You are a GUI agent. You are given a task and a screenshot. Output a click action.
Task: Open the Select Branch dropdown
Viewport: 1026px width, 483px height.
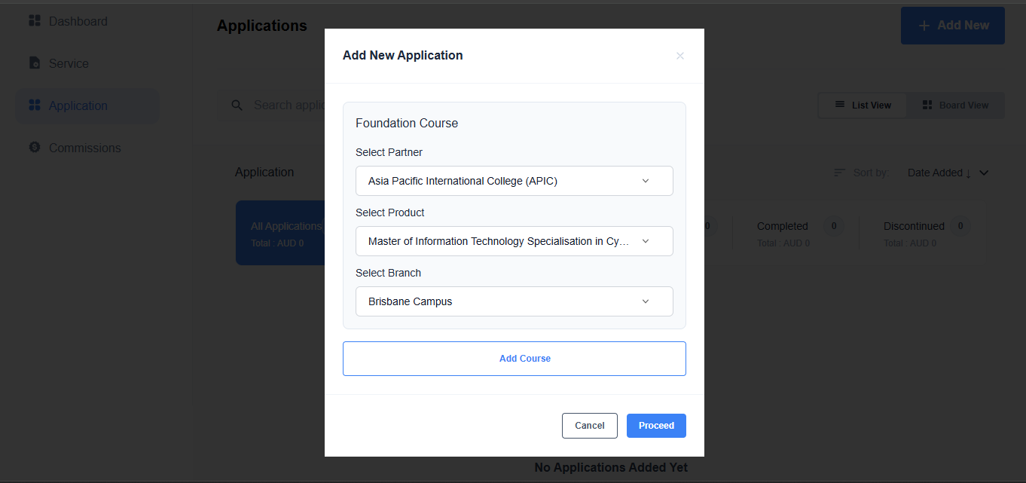[x=514, y=301]
